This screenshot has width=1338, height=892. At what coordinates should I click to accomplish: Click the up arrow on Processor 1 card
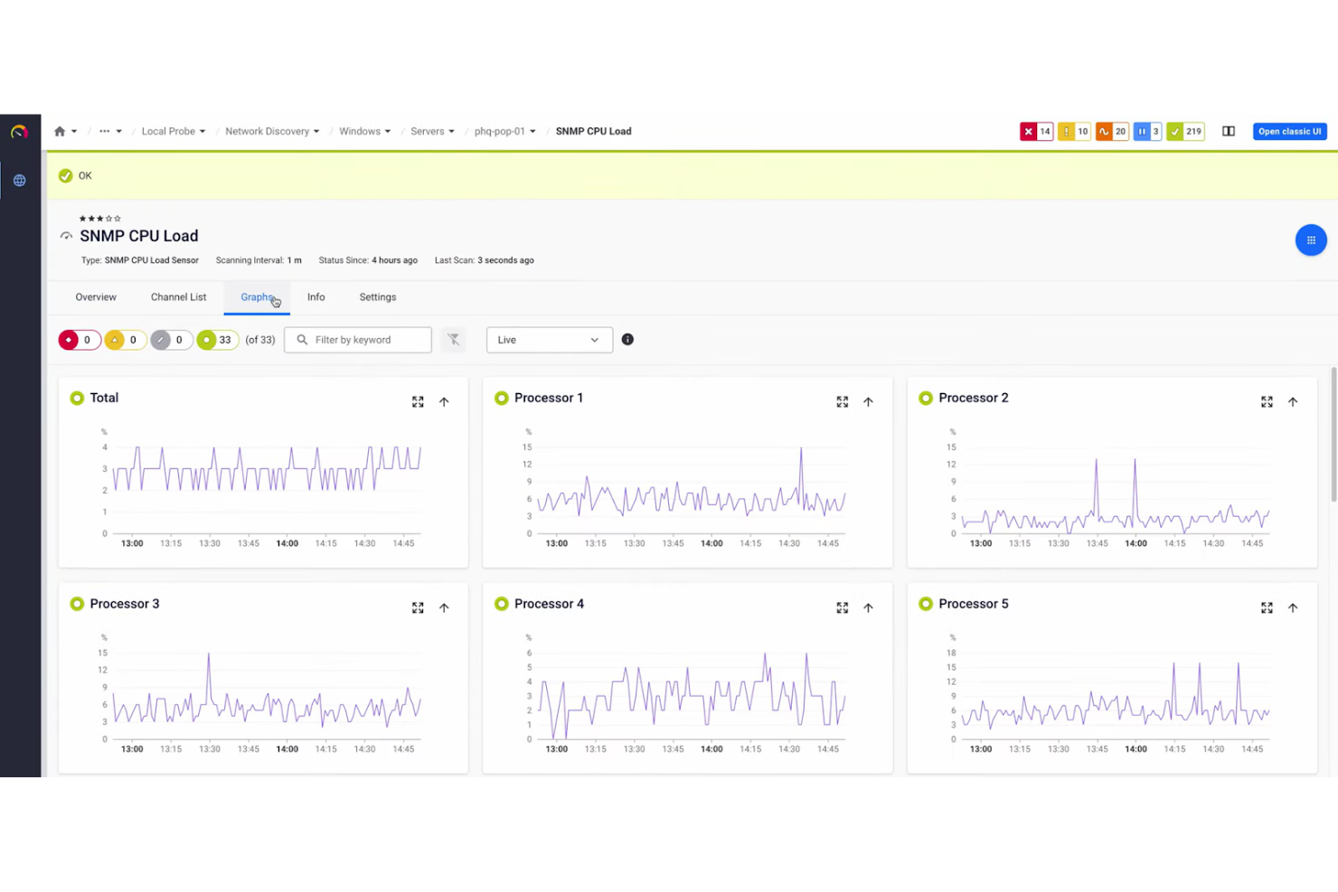click(868, 402)
